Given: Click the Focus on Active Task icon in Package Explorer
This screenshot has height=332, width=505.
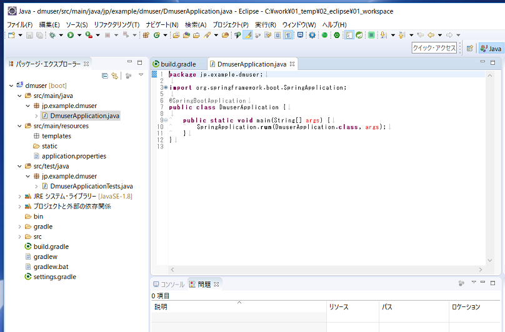Looking at the screenshot, I should pyautogui.click(x=129, y=76).
